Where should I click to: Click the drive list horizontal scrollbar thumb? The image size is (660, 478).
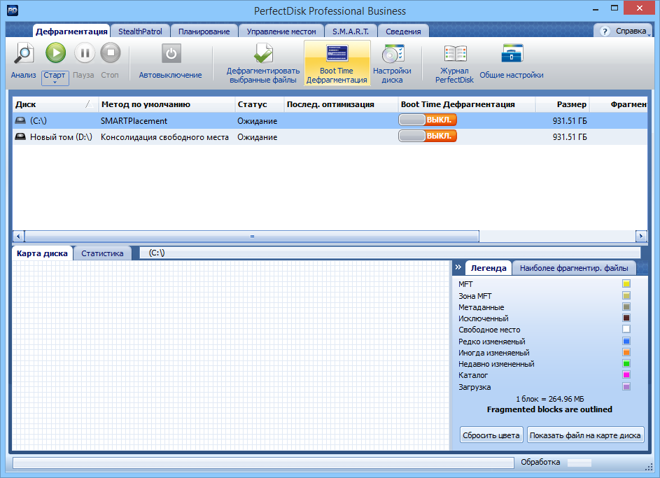[x=252, y=236]
